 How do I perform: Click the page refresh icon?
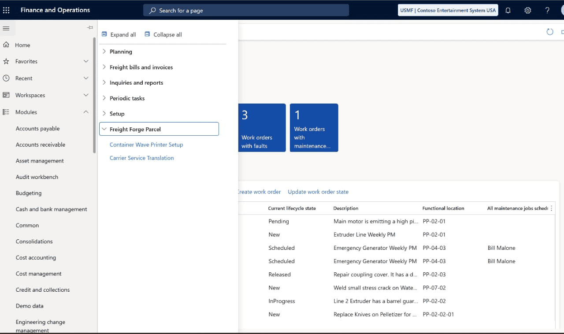tap(549, 32)
